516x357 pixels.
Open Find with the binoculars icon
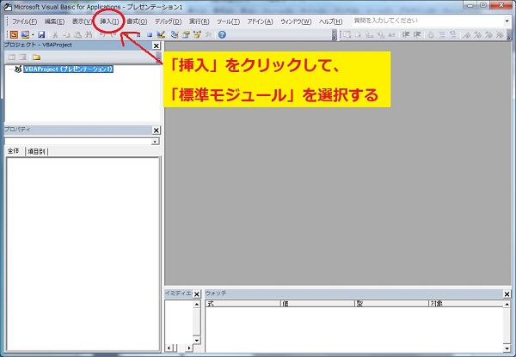89,34
